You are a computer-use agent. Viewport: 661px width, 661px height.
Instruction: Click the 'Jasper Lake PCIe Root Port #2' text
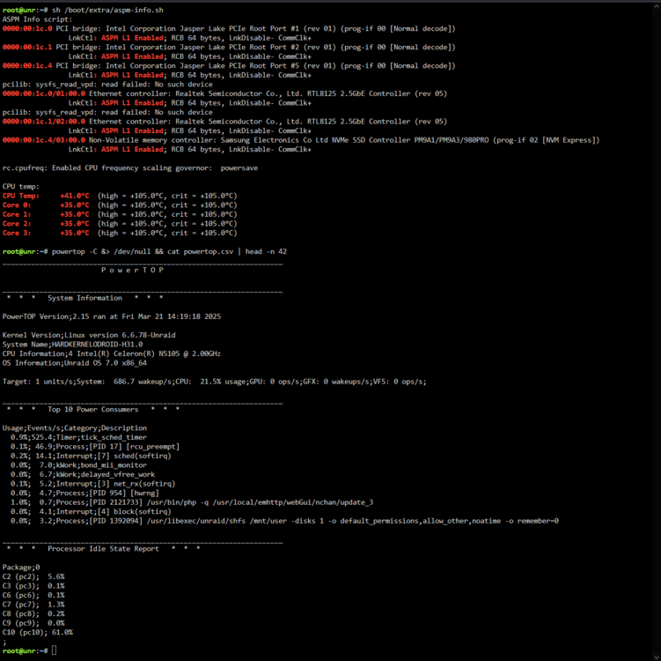pyautogui.click(x=239, y=47)
